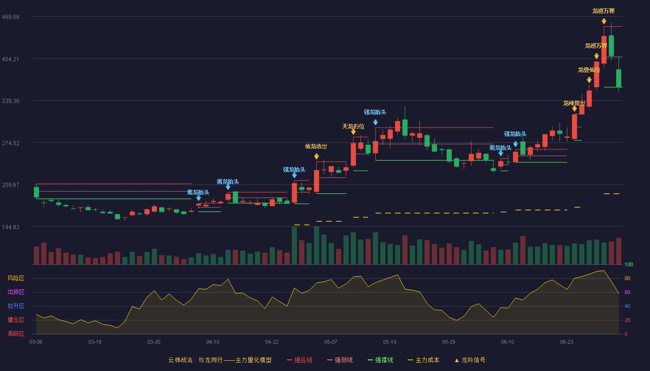Click the green 100 indicator scale value
650x371 pixels.
(629, 265)
